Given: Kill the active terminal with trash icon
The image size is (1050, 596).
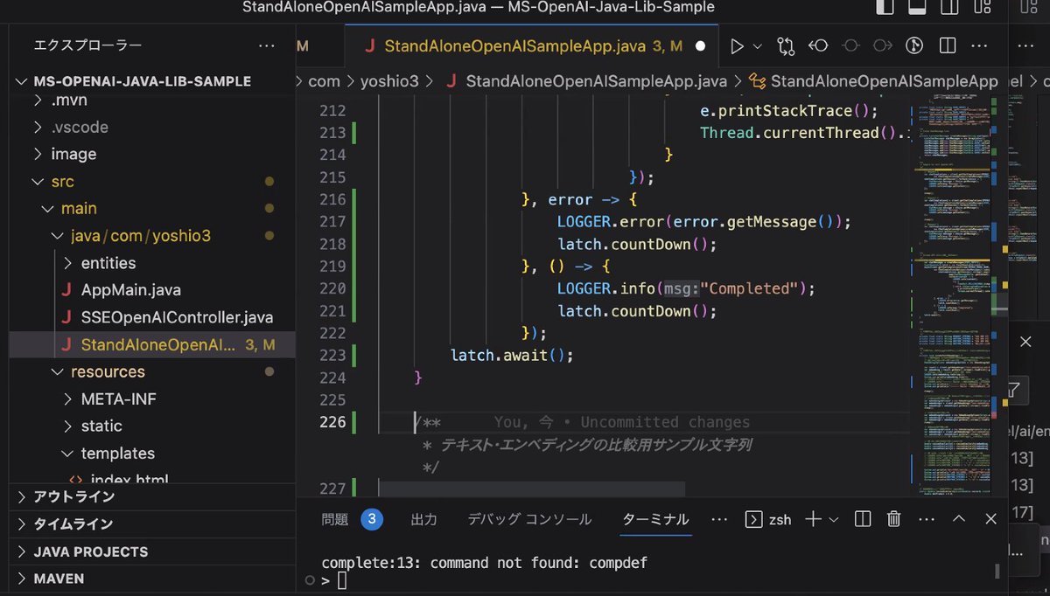Looking at the screenshot, I should (892, 518).
